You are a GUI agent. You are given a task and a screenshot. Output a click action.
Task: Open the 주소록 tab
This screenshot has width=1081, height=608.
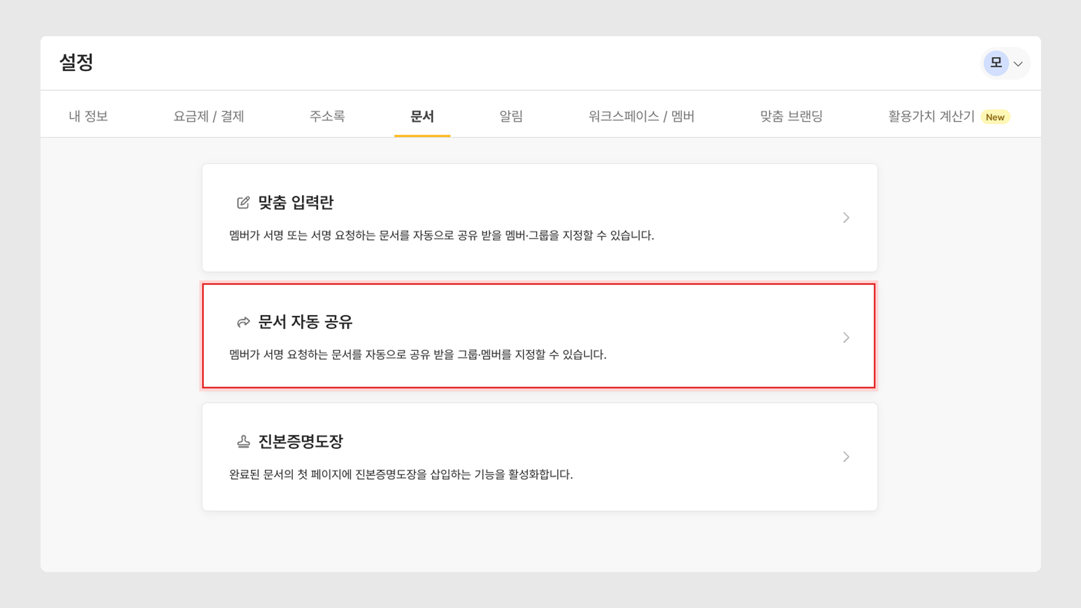327,116
